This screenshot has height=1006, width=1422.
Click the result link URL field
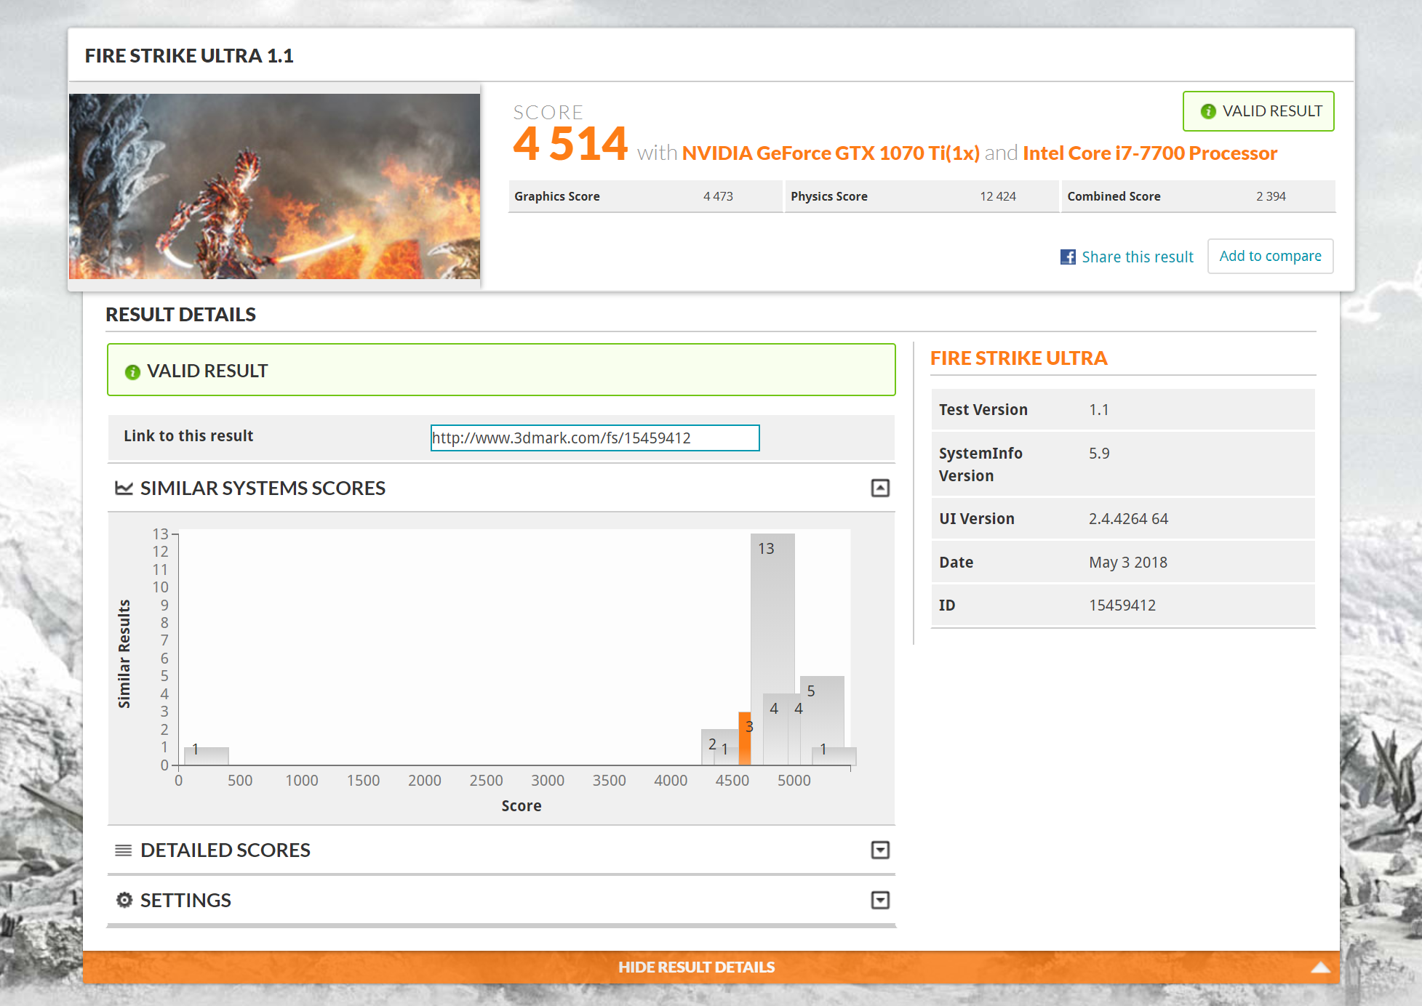coord(594,438)
